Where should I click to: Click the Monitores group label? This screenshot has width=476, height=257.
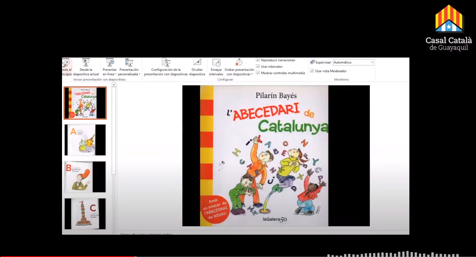point(341,79)
